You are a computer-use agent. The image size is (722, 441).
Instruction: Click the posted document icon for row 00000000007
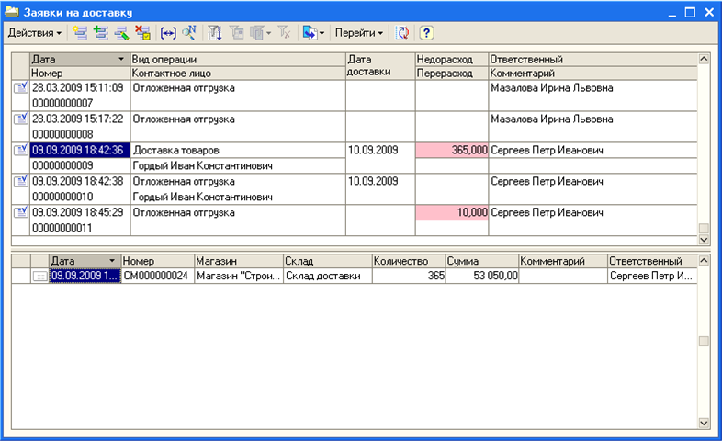tap(21, 87)
